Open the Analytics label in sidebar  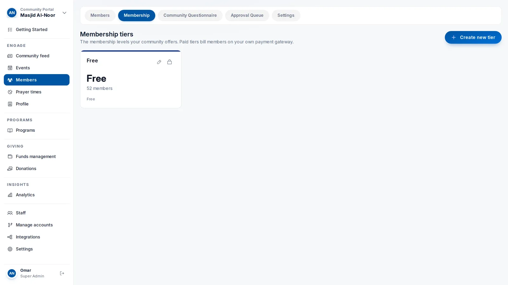pos(25,195)
